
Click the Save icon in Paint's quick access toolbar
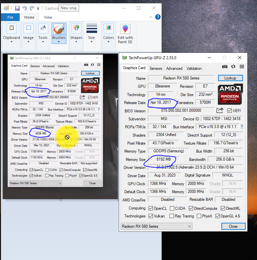tap(17, 8)
